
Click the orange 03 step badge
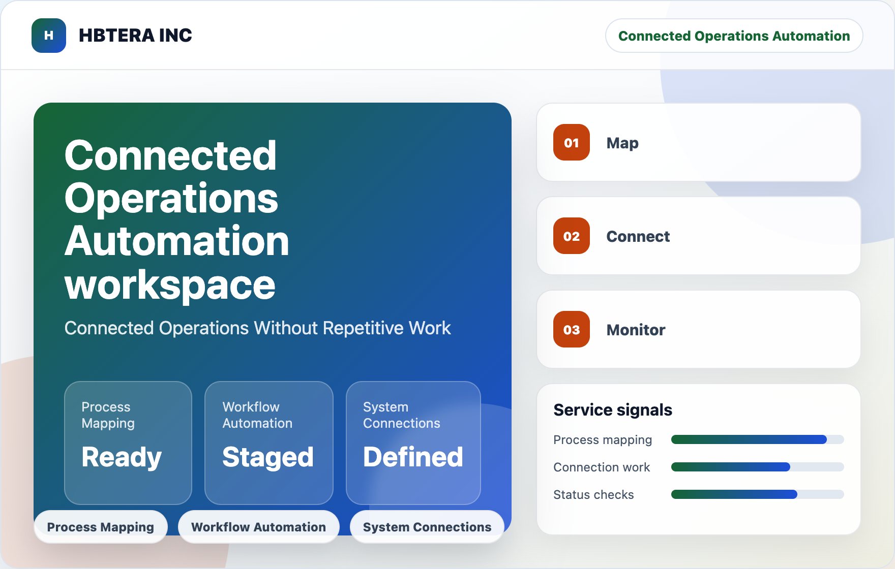[572, 329]
